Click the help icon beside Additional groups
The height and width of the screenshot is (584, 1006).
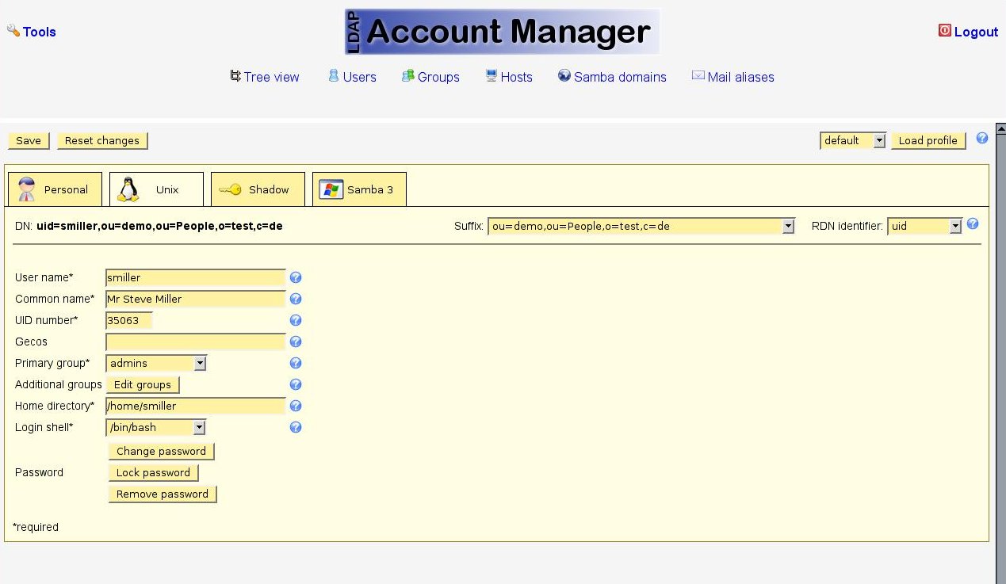296,384
